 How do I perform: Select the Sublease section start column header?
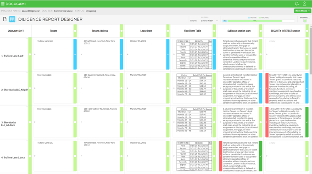click(239, 31)
